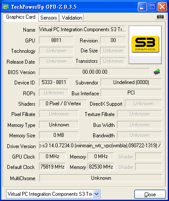Screen dimensions: 169x201
Task: Click the S3 Graphics logo
Action: tap(145, 45)
